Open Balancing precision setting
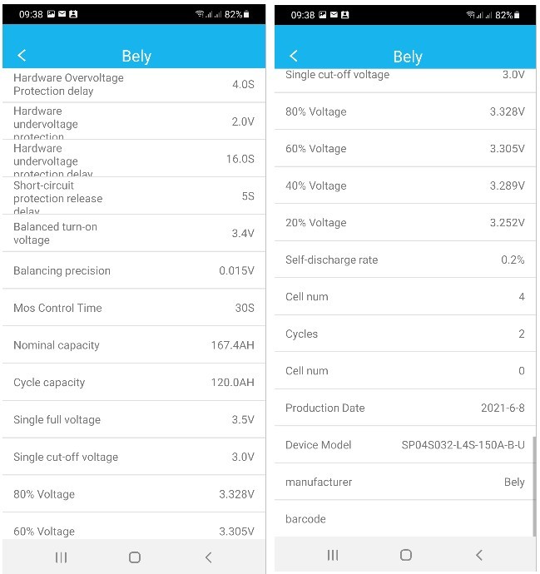 click(x=134, y=270)
